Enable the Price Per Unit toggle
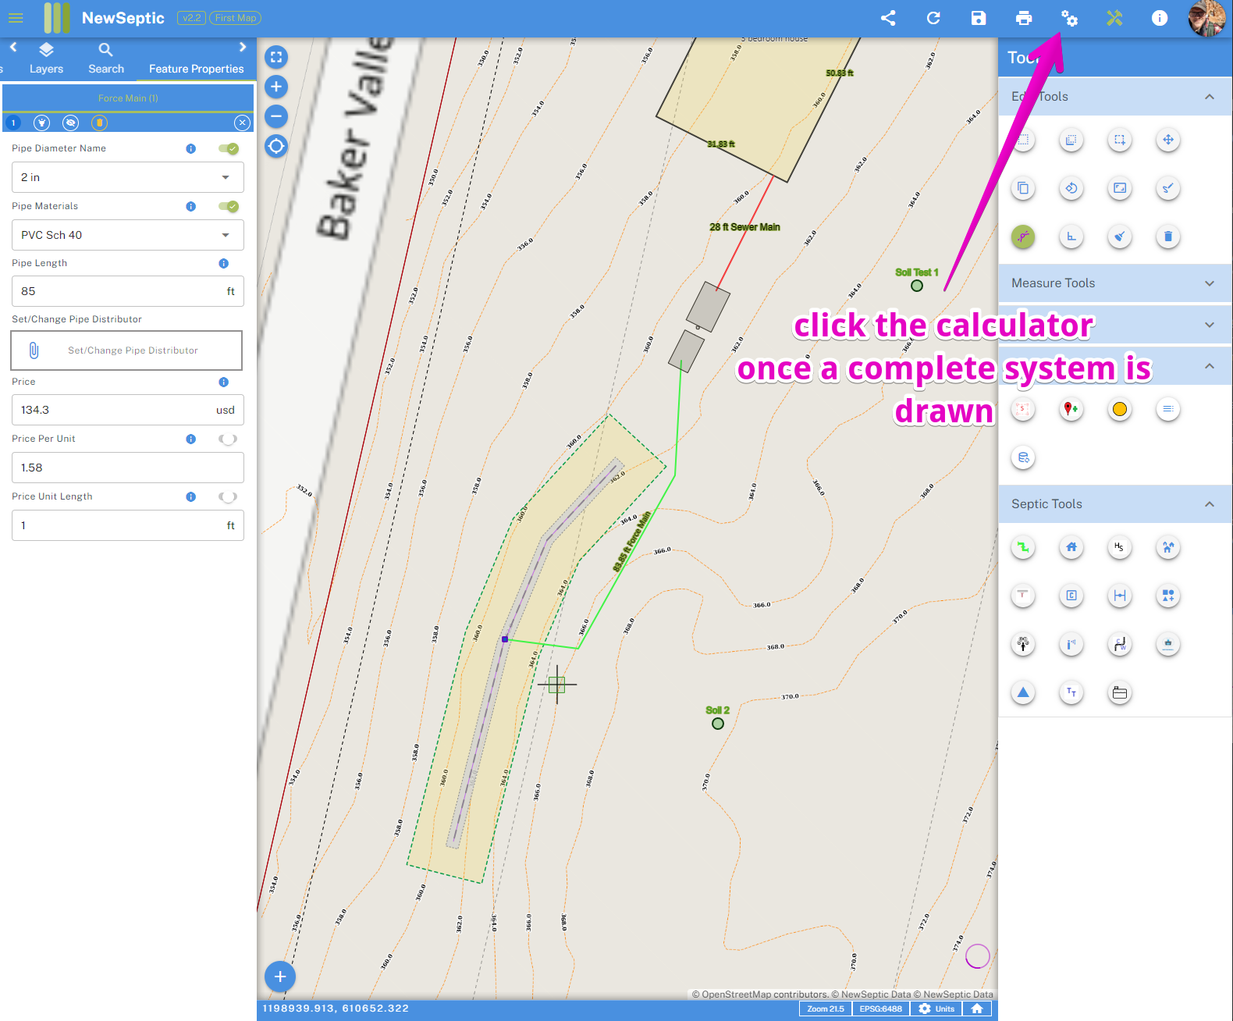 tap(227, 439)
